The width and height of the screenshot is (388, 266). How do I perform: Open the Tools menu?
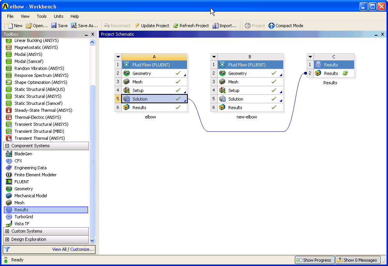coord(42,16)
